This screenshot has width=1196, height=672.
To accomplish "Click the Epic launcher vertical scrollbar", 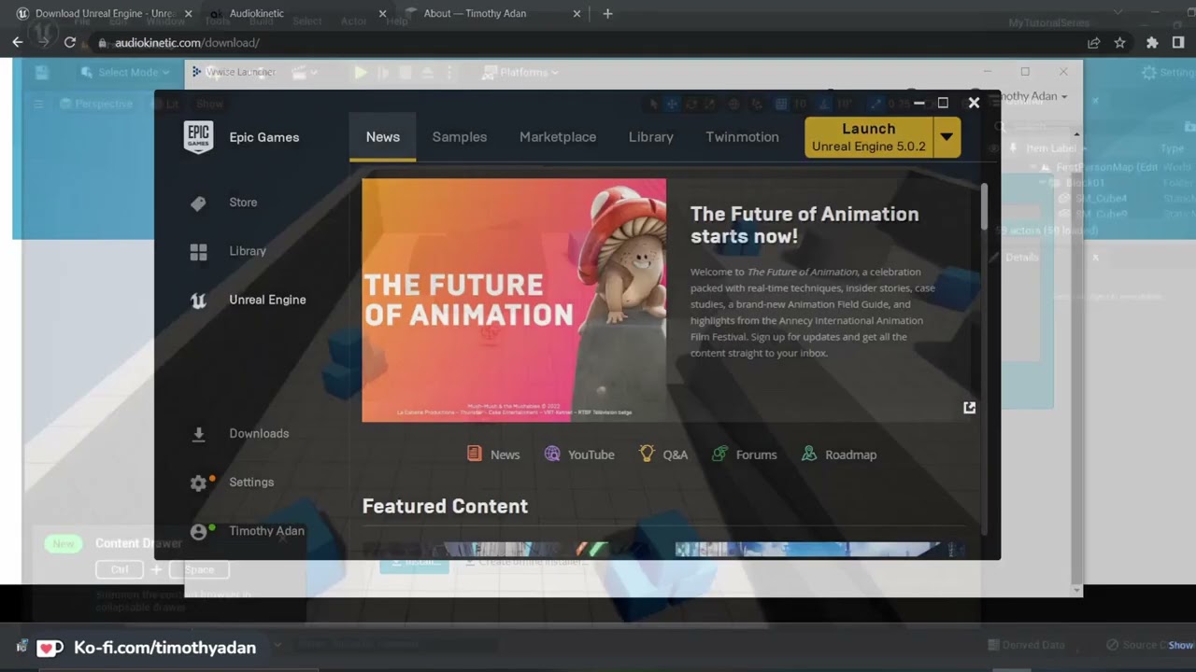I will [984, 205].
